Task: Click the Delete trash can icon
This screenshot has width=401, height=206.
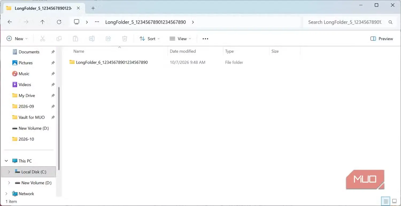Action: [x=125, y=39]
